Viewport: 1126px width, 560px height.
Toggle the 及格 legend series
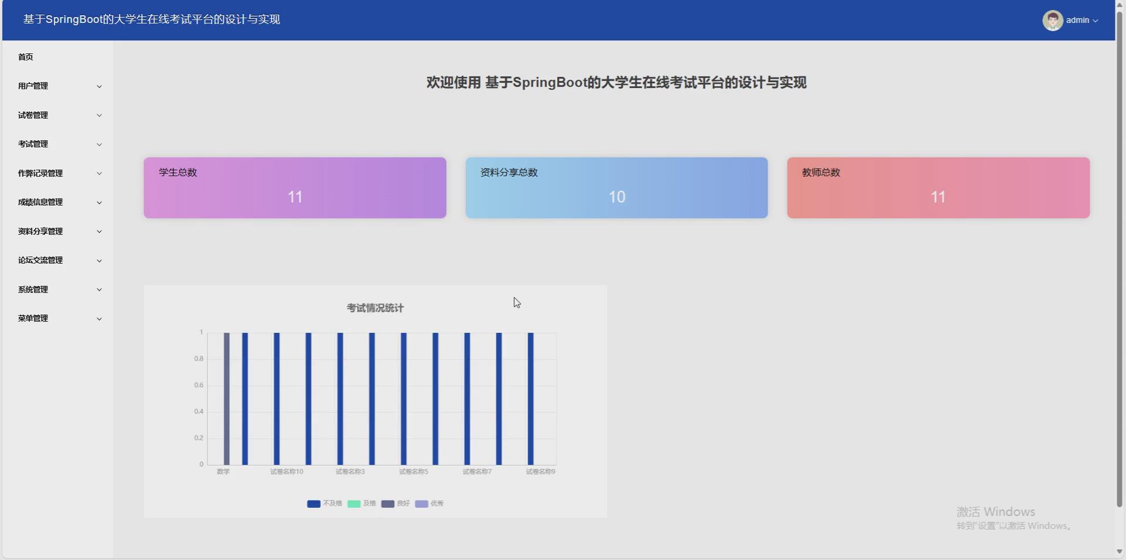(362, 504)
